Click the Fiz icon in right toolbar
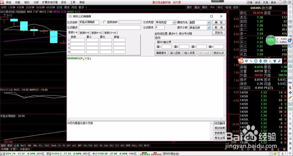The image size is (293, 156). [x=290, y=61]
